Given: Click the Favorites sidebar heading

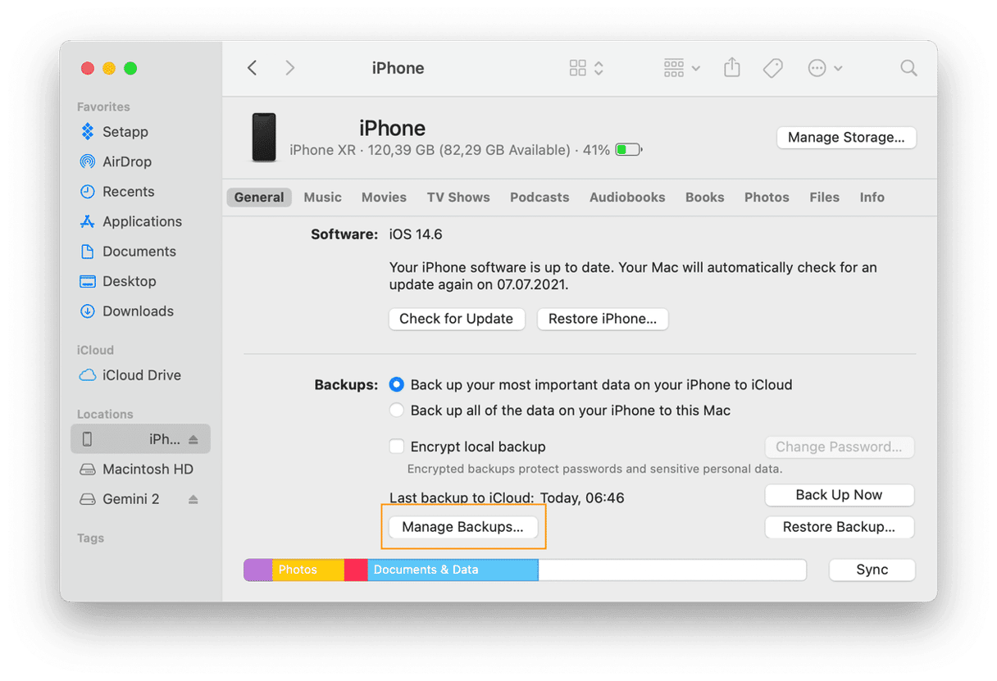Looking at the screenshot, I should tap(103, 107).
